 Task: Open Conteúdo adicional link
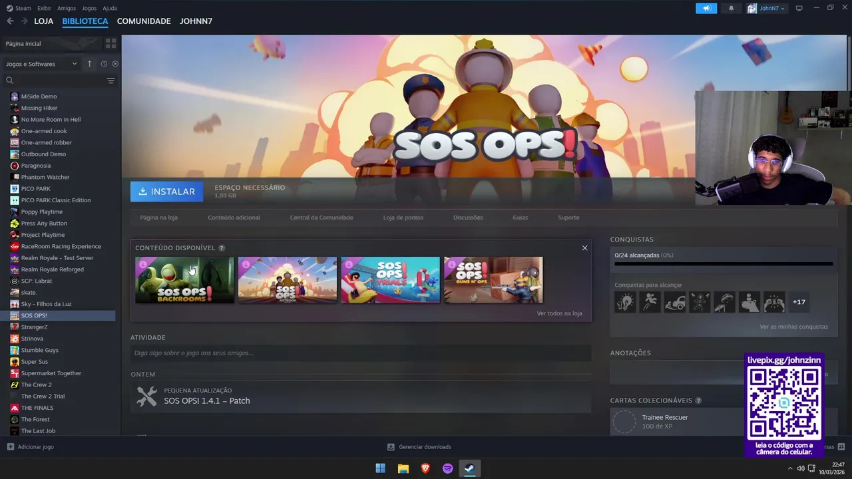[234, 218]
